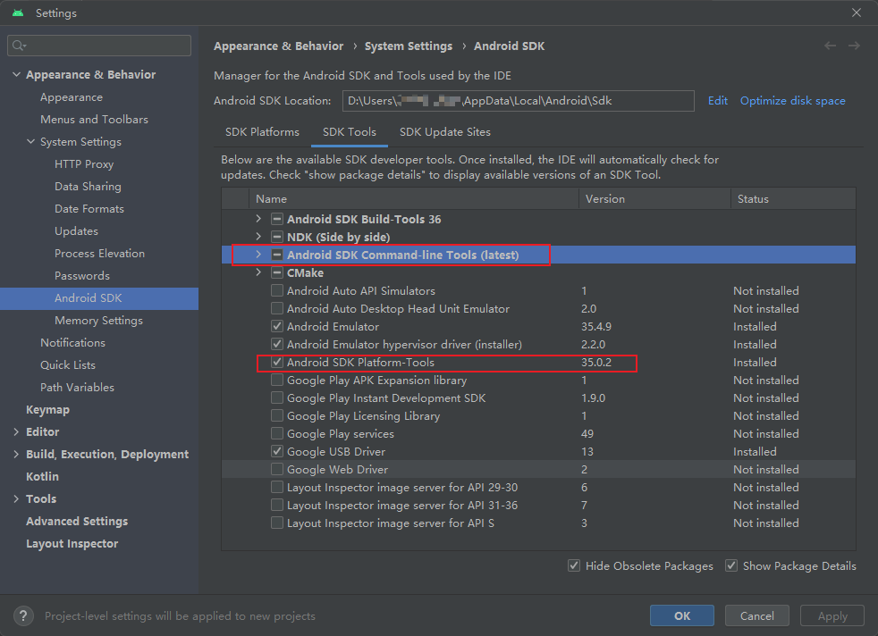Collapse System Settings tree node
The height and width of the screenshot is (636, 878).
coord(30,141)
